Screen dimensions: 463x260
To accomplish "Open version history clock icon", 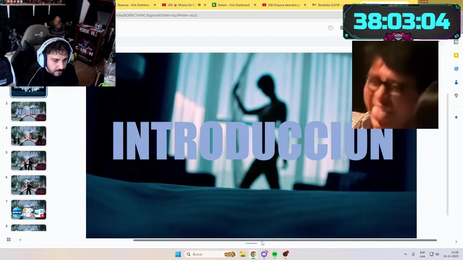I will [x=331, y=28].
